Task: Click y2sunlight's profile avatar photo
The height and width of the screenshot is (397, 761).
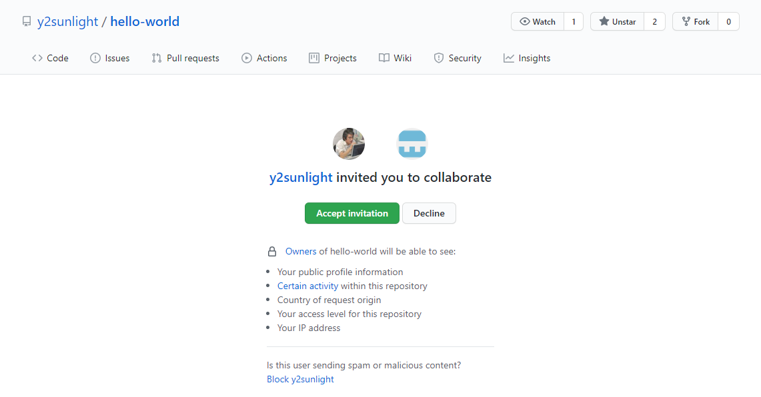Action: [x=349, y=144]
